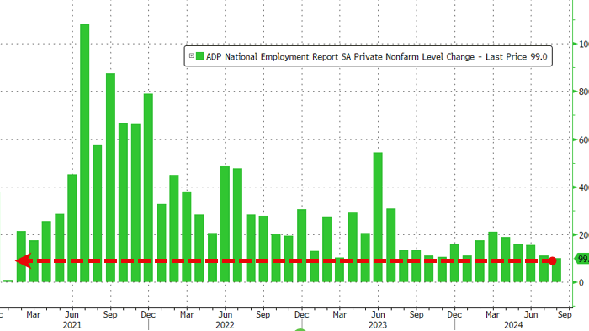The image size is (589, 331).
Task: Click the Jun 2023 spike bar
Action: point(378,217)
